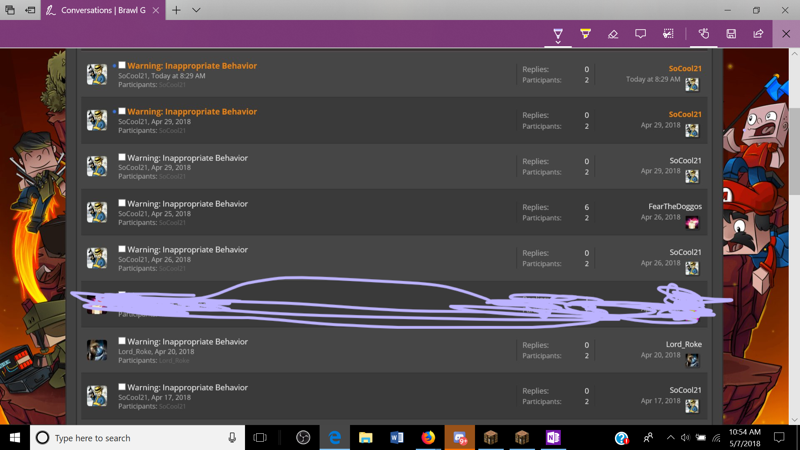The height and width of the screenshot is (450, 800).
Task: Select checkbox of Apr 17 warning conversation
Action: 122,387
